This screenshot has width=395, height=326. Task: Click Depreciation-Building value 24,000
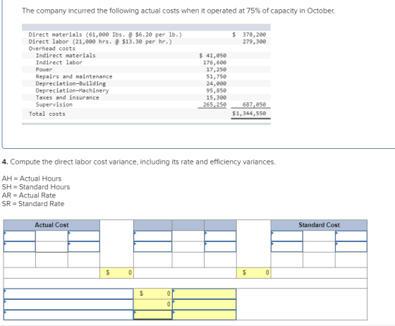216,83
